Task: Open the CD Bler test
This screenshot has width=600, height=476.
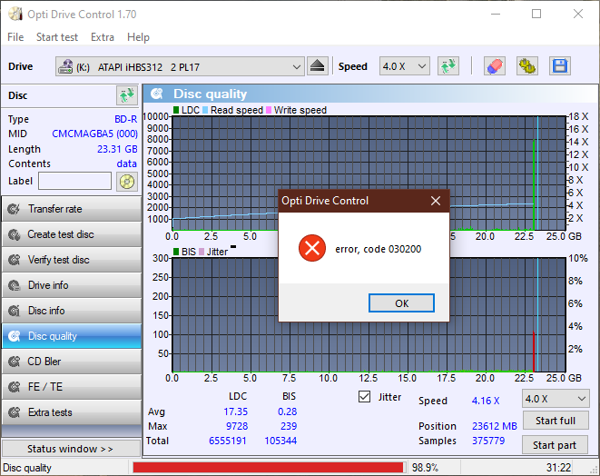Action: (72, 362)
